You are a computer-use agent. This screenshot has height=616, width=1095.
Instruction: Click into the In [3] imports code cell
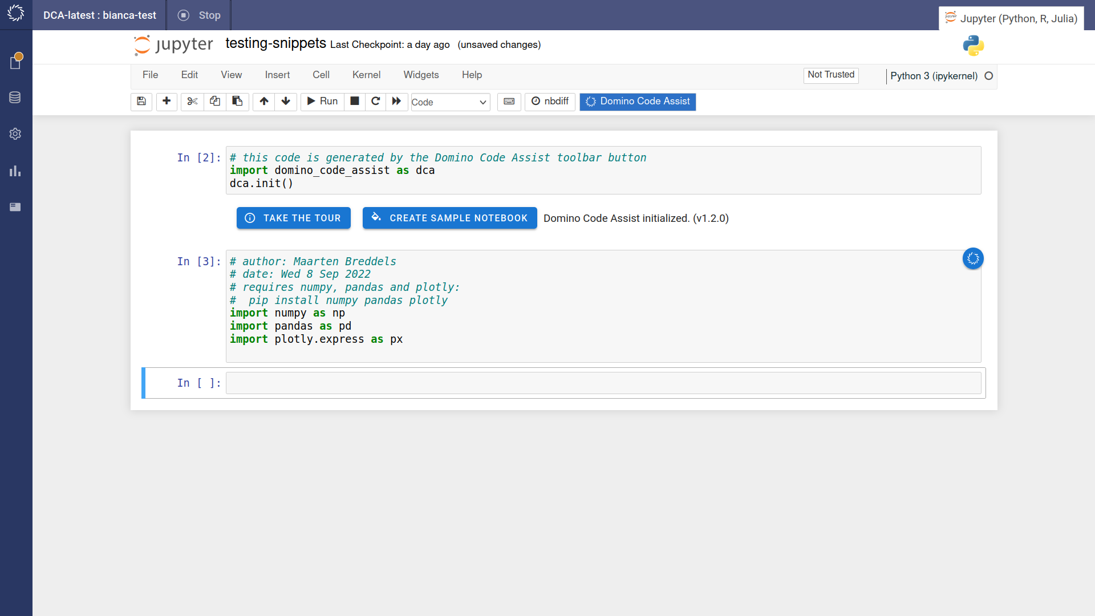[x=603, y=306]
